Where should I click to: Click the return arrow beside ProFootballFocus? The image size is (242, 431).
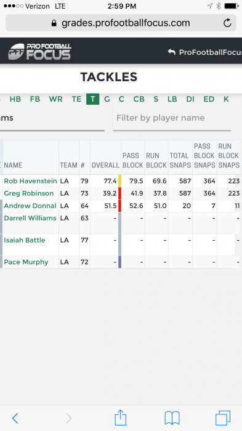172,52
